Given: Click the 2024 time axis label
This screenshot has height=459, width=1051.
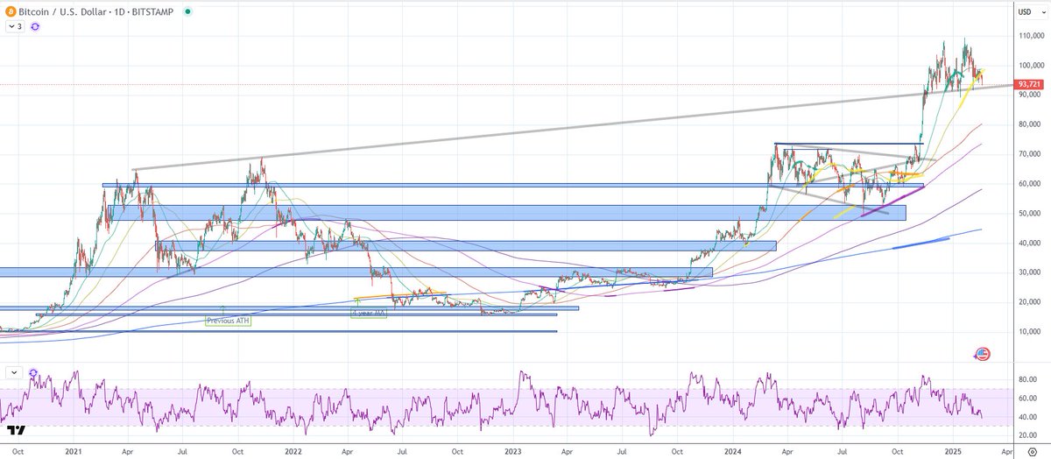Looking at the screenshot, I should click(x=733, y=451).
